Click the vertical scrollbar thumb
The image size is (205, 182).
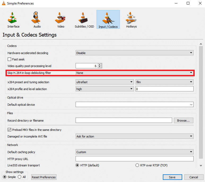click(201, 102)
